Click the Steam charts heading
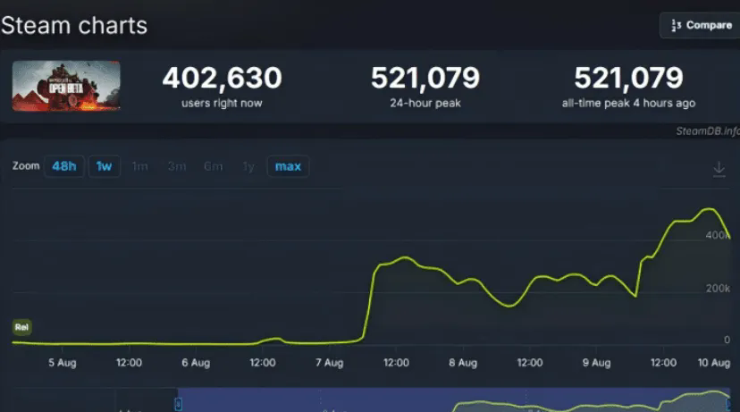Image resolution: width=740 pixels, height=412 pixels. coord(74,25)
